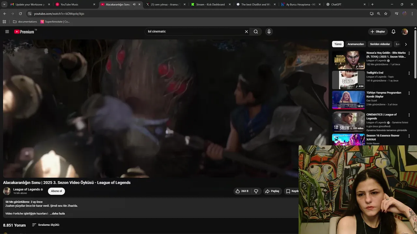Switch to The best ChatBot tab
The width and height of the screenshot is (417, 234).
(256, 5)
